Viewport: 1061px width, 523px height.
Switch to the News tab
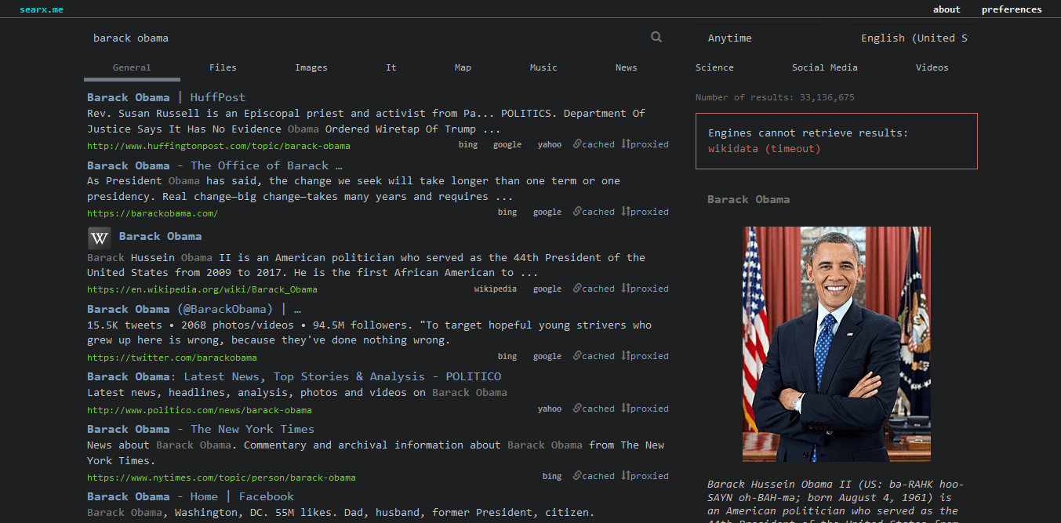click(626, 67)
